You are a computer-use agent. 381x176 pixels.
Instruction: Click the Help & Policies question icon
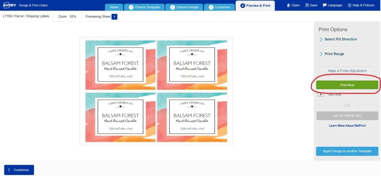(350, 5)
